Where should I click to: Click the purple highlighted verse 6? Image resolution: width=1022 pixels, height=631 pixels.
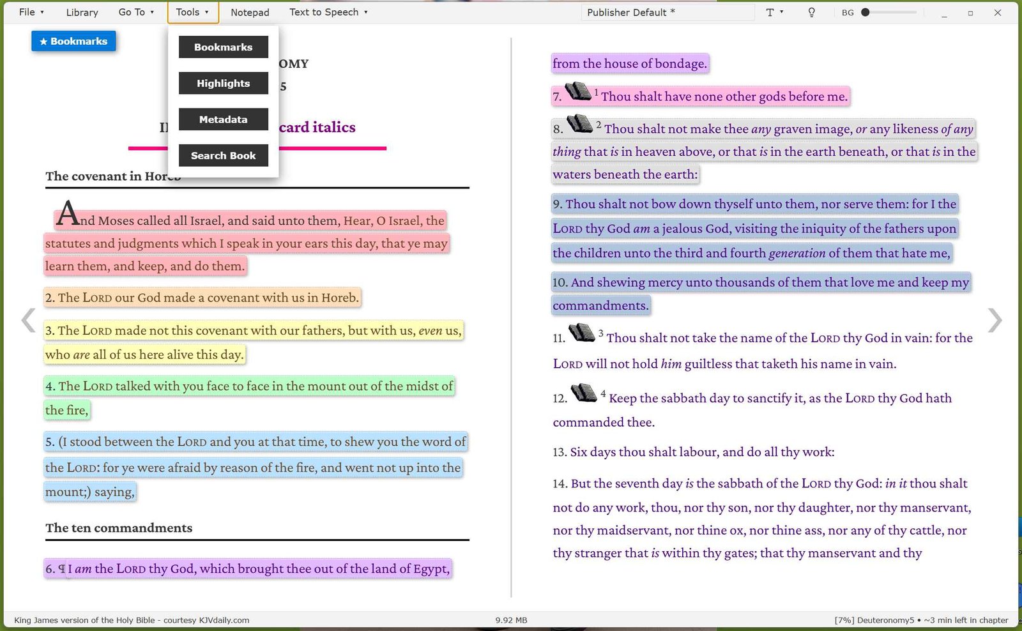[248, 568]
